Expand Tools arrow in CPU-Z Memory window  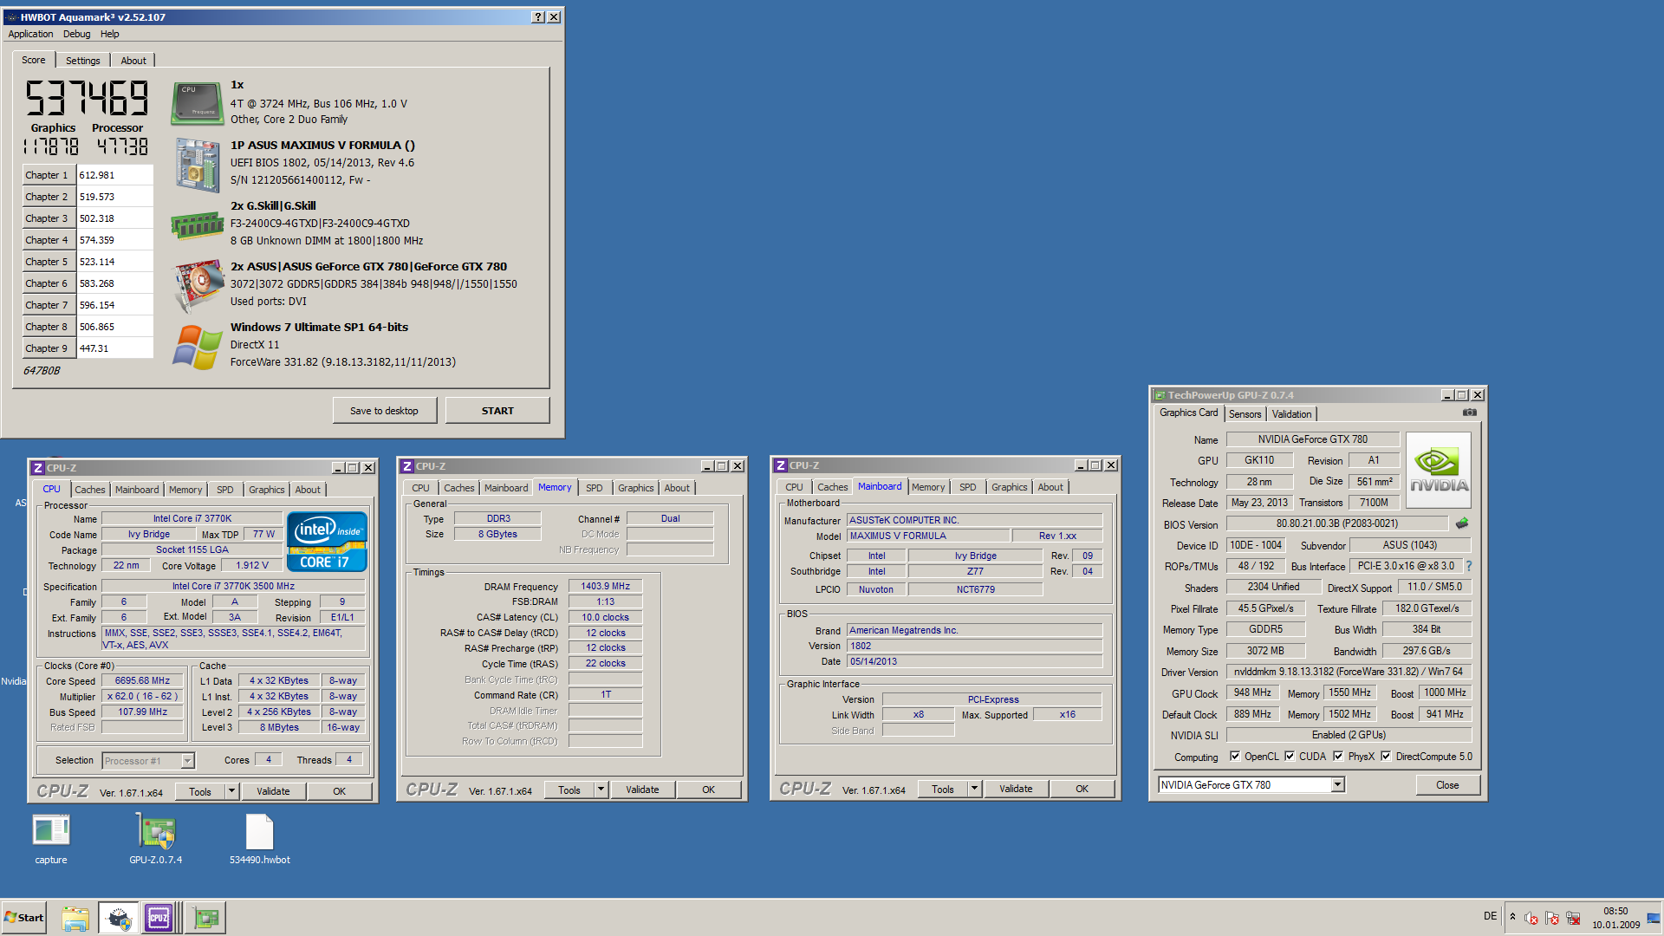pos(601,790)
